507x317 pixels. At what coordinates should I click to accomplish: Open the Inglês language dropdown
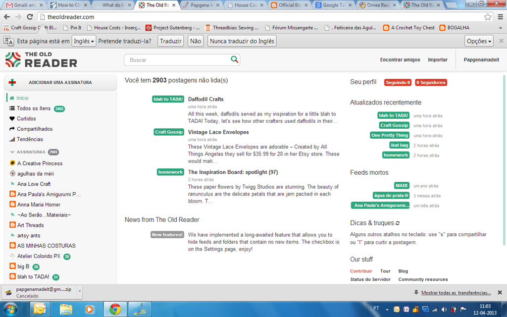pyautogui.click(x=84, y=41)
